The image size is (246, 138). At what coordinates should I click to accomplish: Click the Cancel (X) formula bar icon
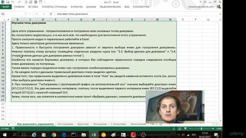click(x=37, y=14)
